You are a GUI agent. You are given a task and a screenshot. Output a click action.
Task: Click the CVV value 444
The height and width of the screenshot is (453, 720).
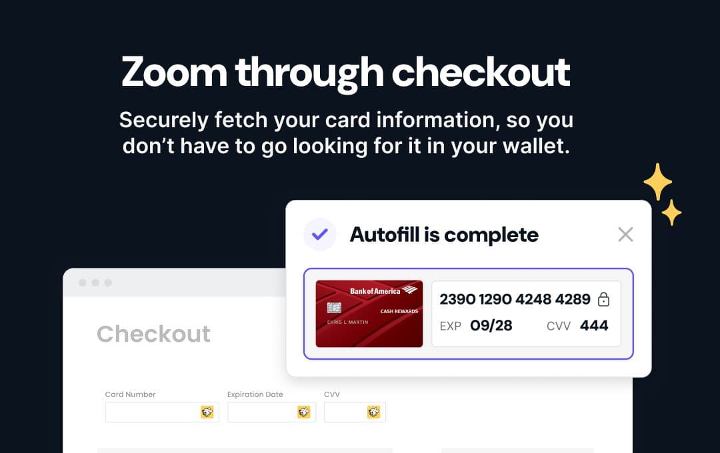[594, 325]
